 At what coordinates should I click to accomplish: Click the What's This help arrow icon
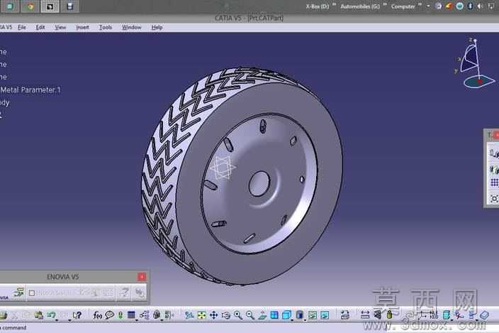coord(77,315)
